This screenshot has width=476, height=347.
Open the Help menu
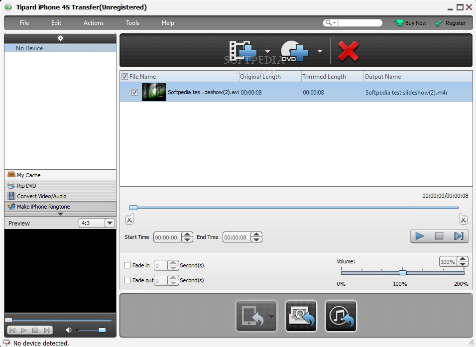(x=168, y=23)
